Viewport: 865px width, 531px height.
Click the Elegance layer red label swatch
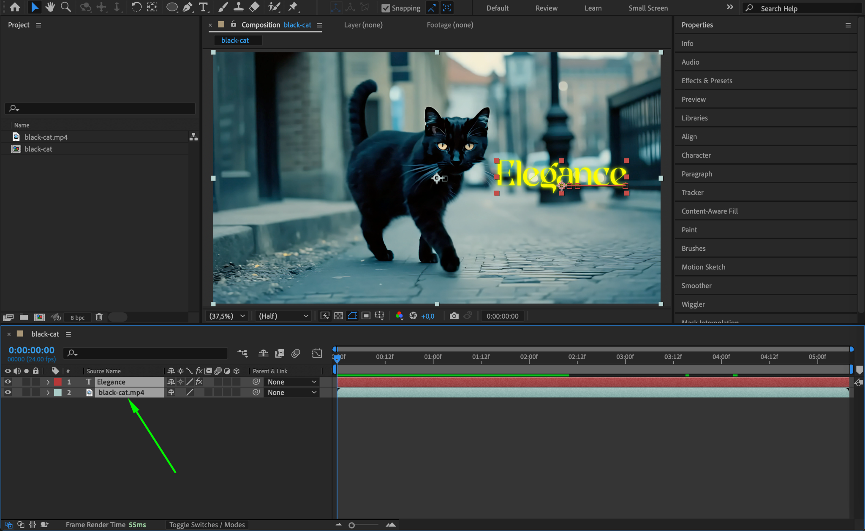coord(58,382)
